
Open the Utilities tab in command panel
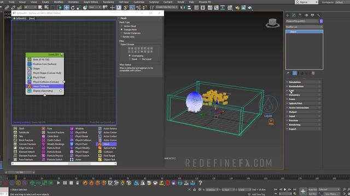318,15
